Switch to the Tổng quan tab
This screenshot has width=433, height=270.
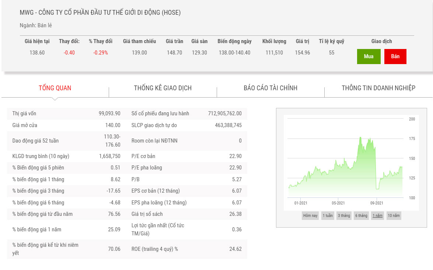[x=55, y=88]
